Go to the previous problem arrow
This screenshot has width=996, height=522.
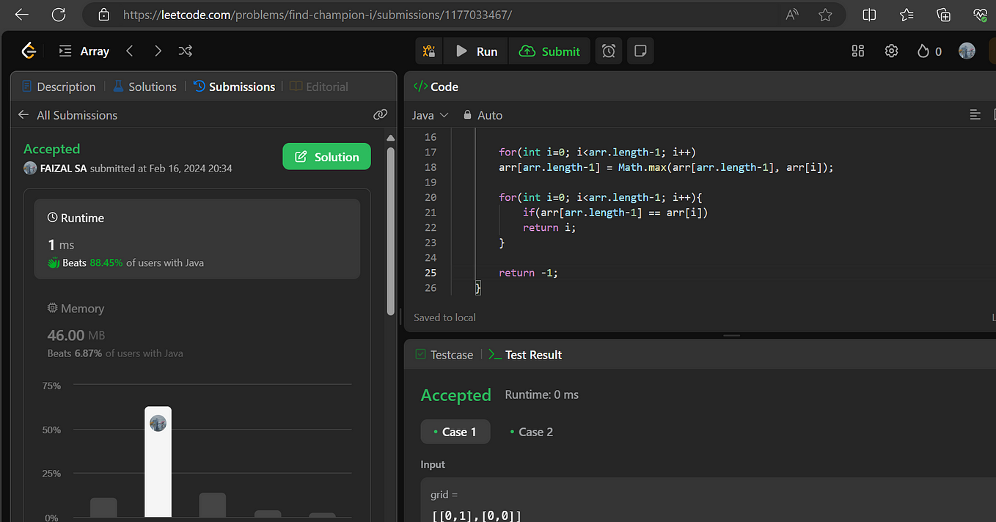[130, 51]
